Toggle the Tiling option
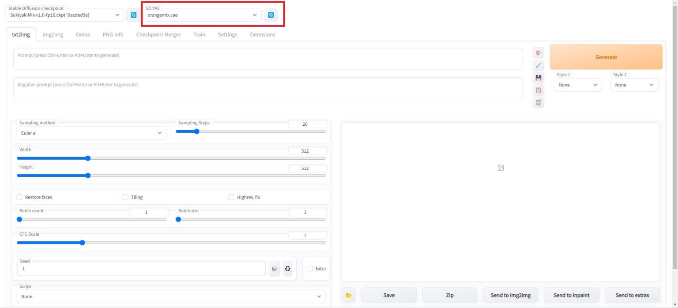The width and height of the screenshot is (678, 308). point(125,197)
